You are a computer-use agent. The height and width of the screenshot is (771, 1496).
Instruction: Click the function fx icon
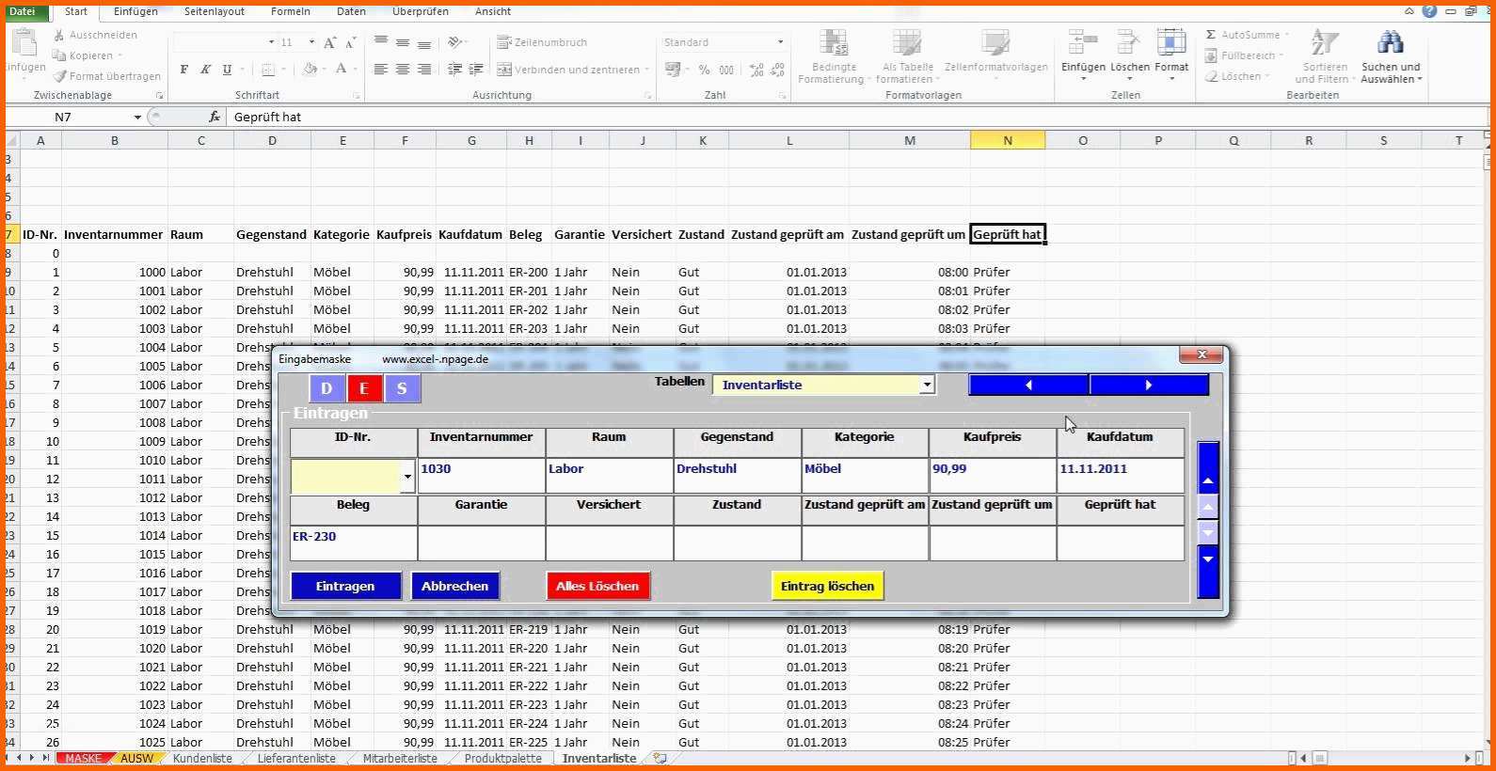(215, 117)
